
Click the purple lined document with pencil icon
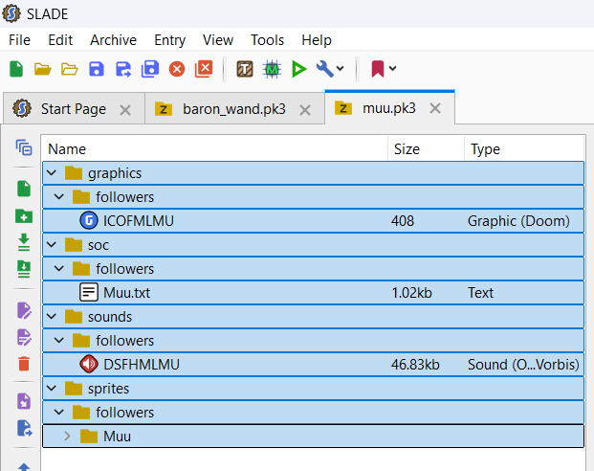pos(24,337)
